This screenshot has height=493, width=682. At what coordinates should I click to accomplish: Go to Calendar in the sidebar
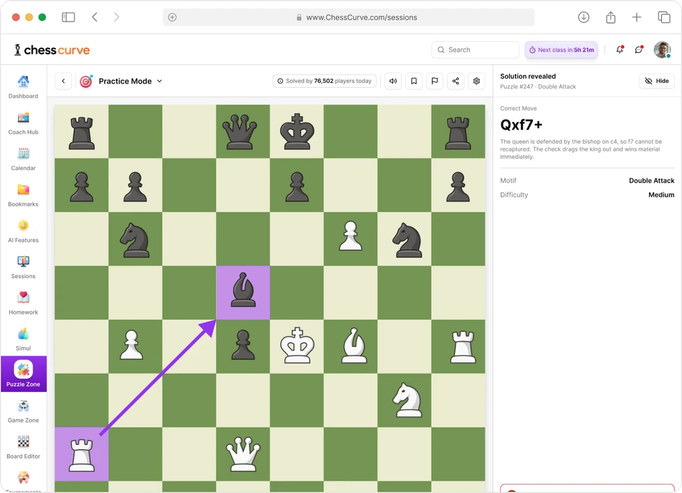[23, 160]
